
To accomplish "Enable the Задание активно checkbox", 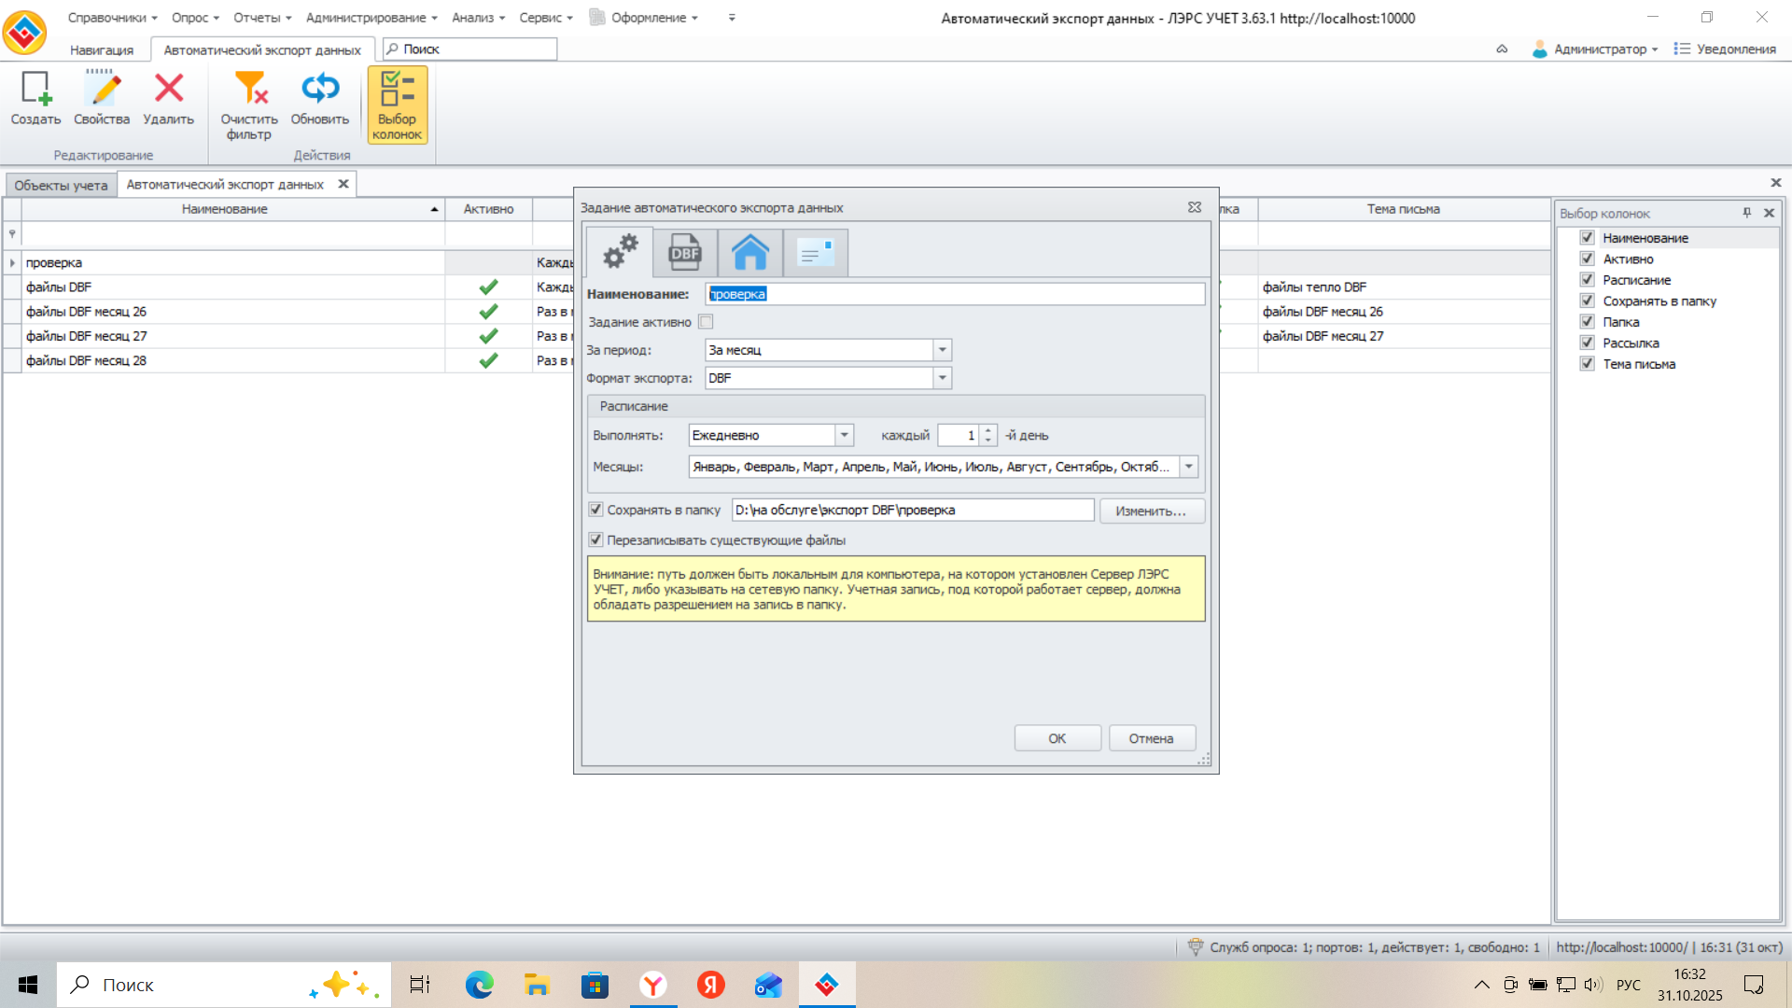I will 707,322.
